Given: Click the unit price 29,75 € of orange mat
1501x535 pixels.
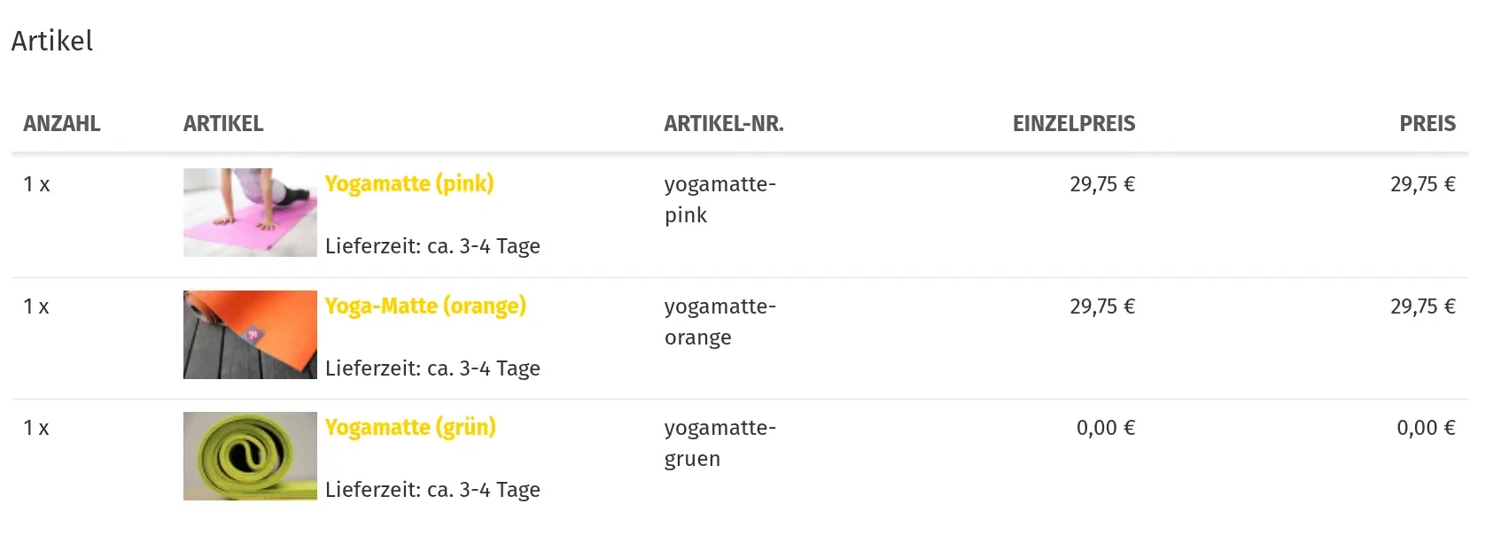Looking at the screenshot, I should coord(1102,306).
